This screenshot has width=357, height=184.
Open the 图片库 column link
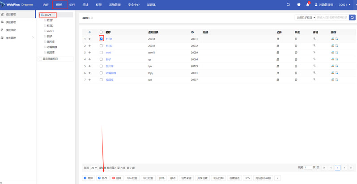pos(110,66)
